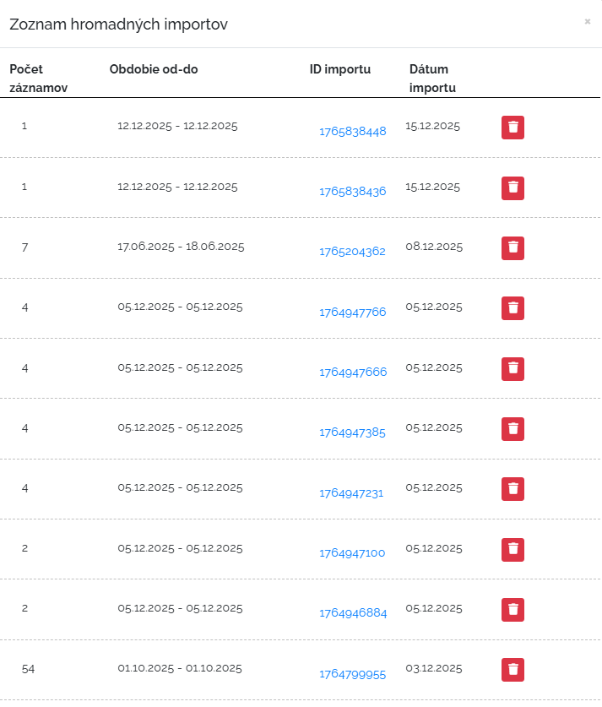
Task: Delete import with ID 1764947100
Action: click(x=513, y=549)
